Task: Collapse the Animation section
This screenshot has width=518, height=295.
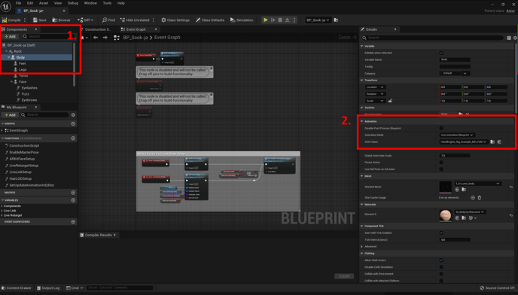Action: (x=361, y=121)
